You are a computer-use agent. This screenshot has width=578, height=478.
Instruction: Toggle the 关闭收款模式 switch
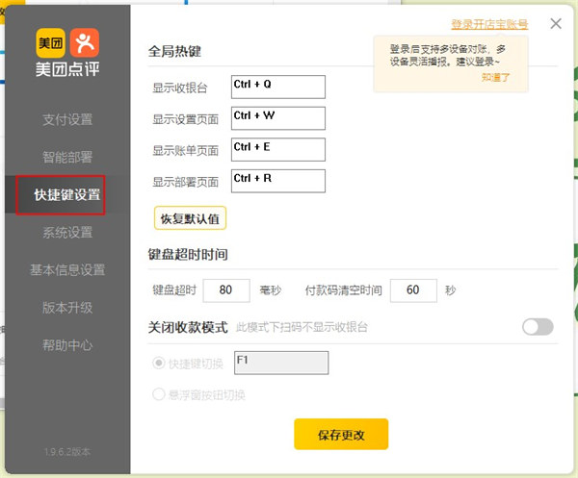click(x=538, y=327)
